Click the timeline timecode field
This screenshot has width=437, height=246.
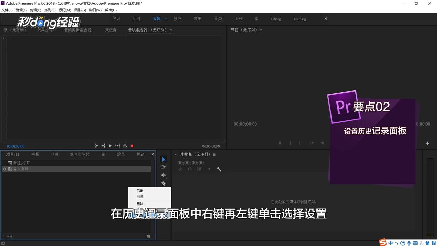pos(191,163)
